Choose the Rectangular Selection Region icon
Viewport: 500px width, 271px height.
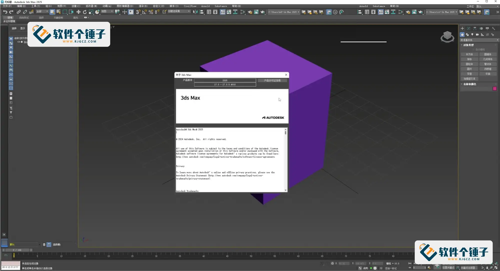click(65, 12)
